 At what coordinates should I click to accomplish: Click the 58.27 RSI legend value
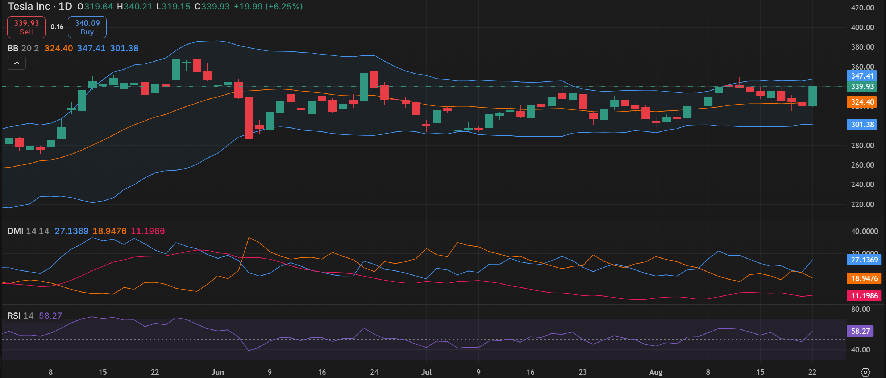(50, 316)
